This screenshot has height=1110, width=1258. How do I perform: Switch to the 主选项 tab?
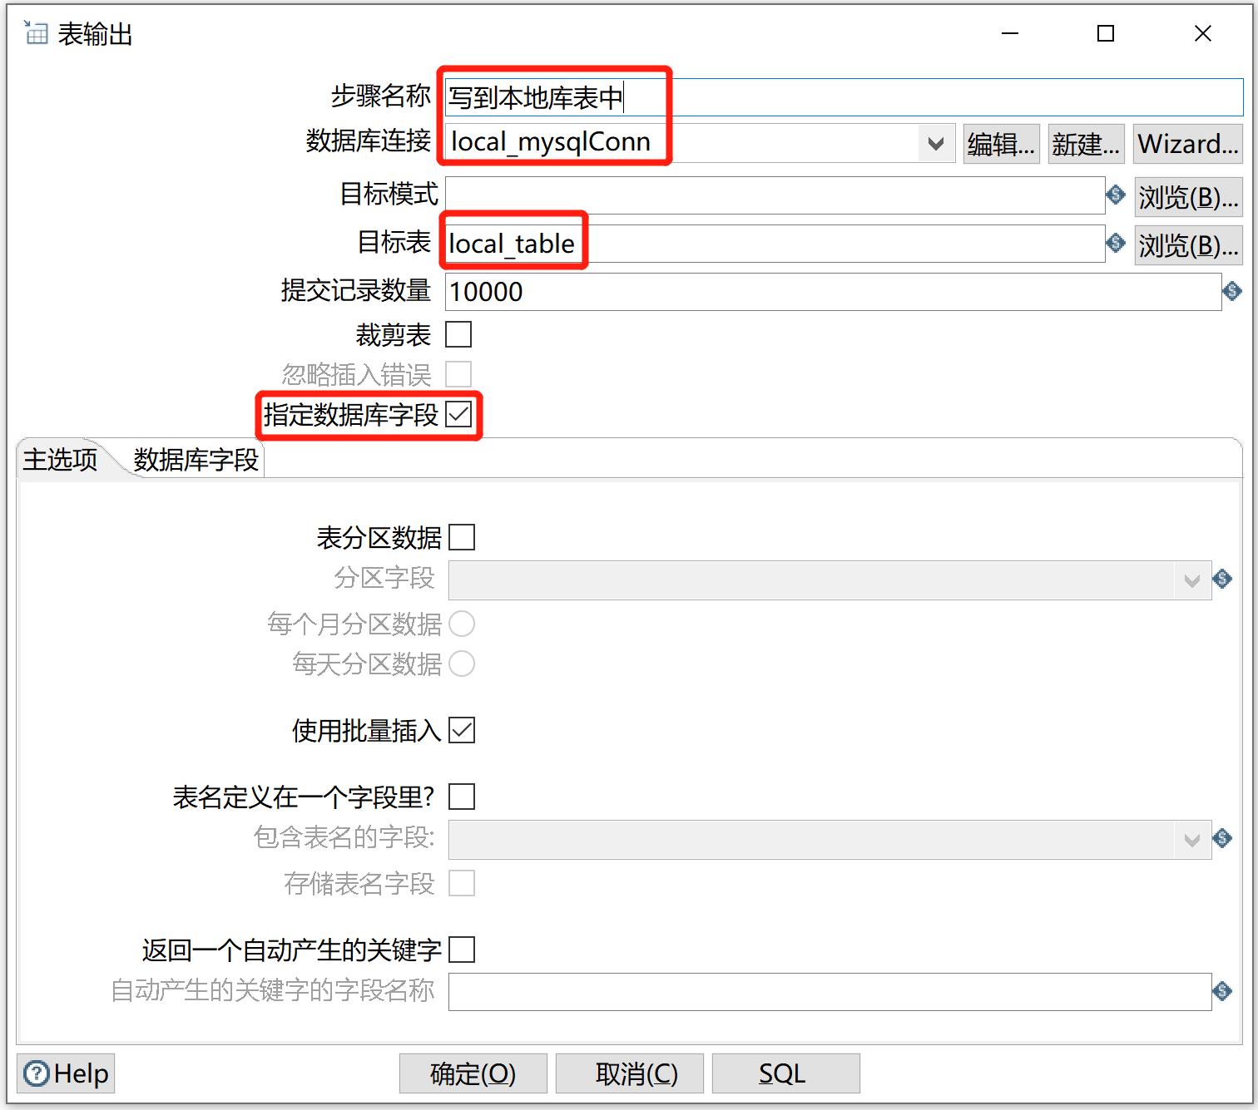tap(60, 459)
